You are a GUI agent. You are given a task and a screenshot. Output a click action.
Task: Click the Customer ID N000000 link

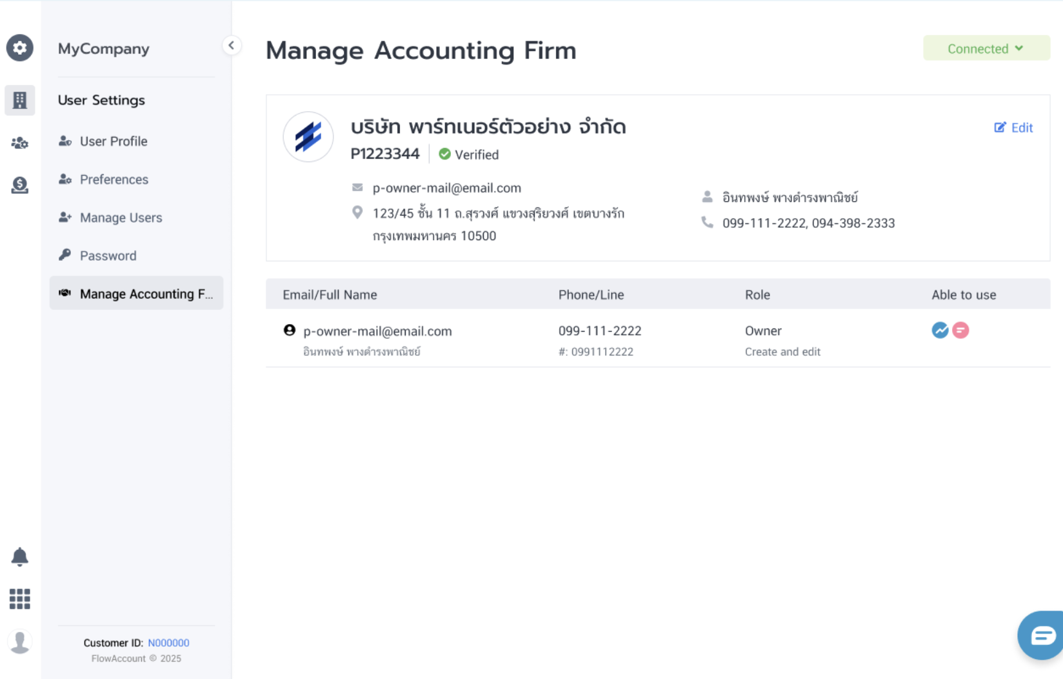168,643
